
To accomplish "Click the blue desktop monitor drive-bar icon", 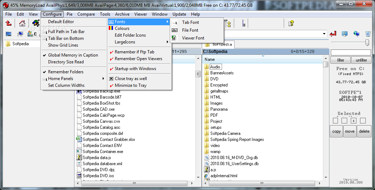I will point(9,34).
